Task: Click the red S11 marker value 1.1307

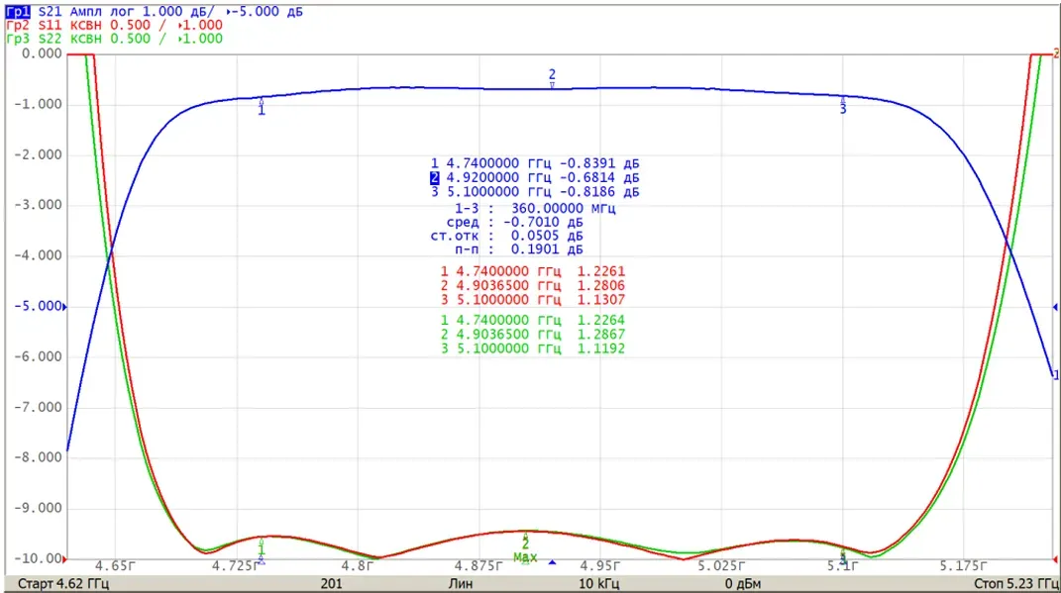Action: coord(601,300)
